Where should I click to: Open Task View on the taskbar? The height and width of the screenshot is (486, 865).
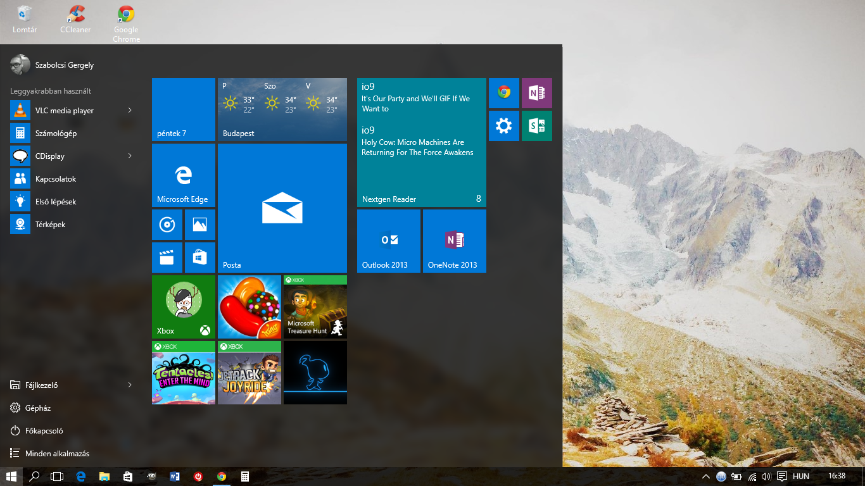pyautogui.click(x=57, y=477)
